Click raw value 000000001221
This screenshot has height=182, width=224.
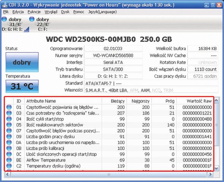(197, 113)
